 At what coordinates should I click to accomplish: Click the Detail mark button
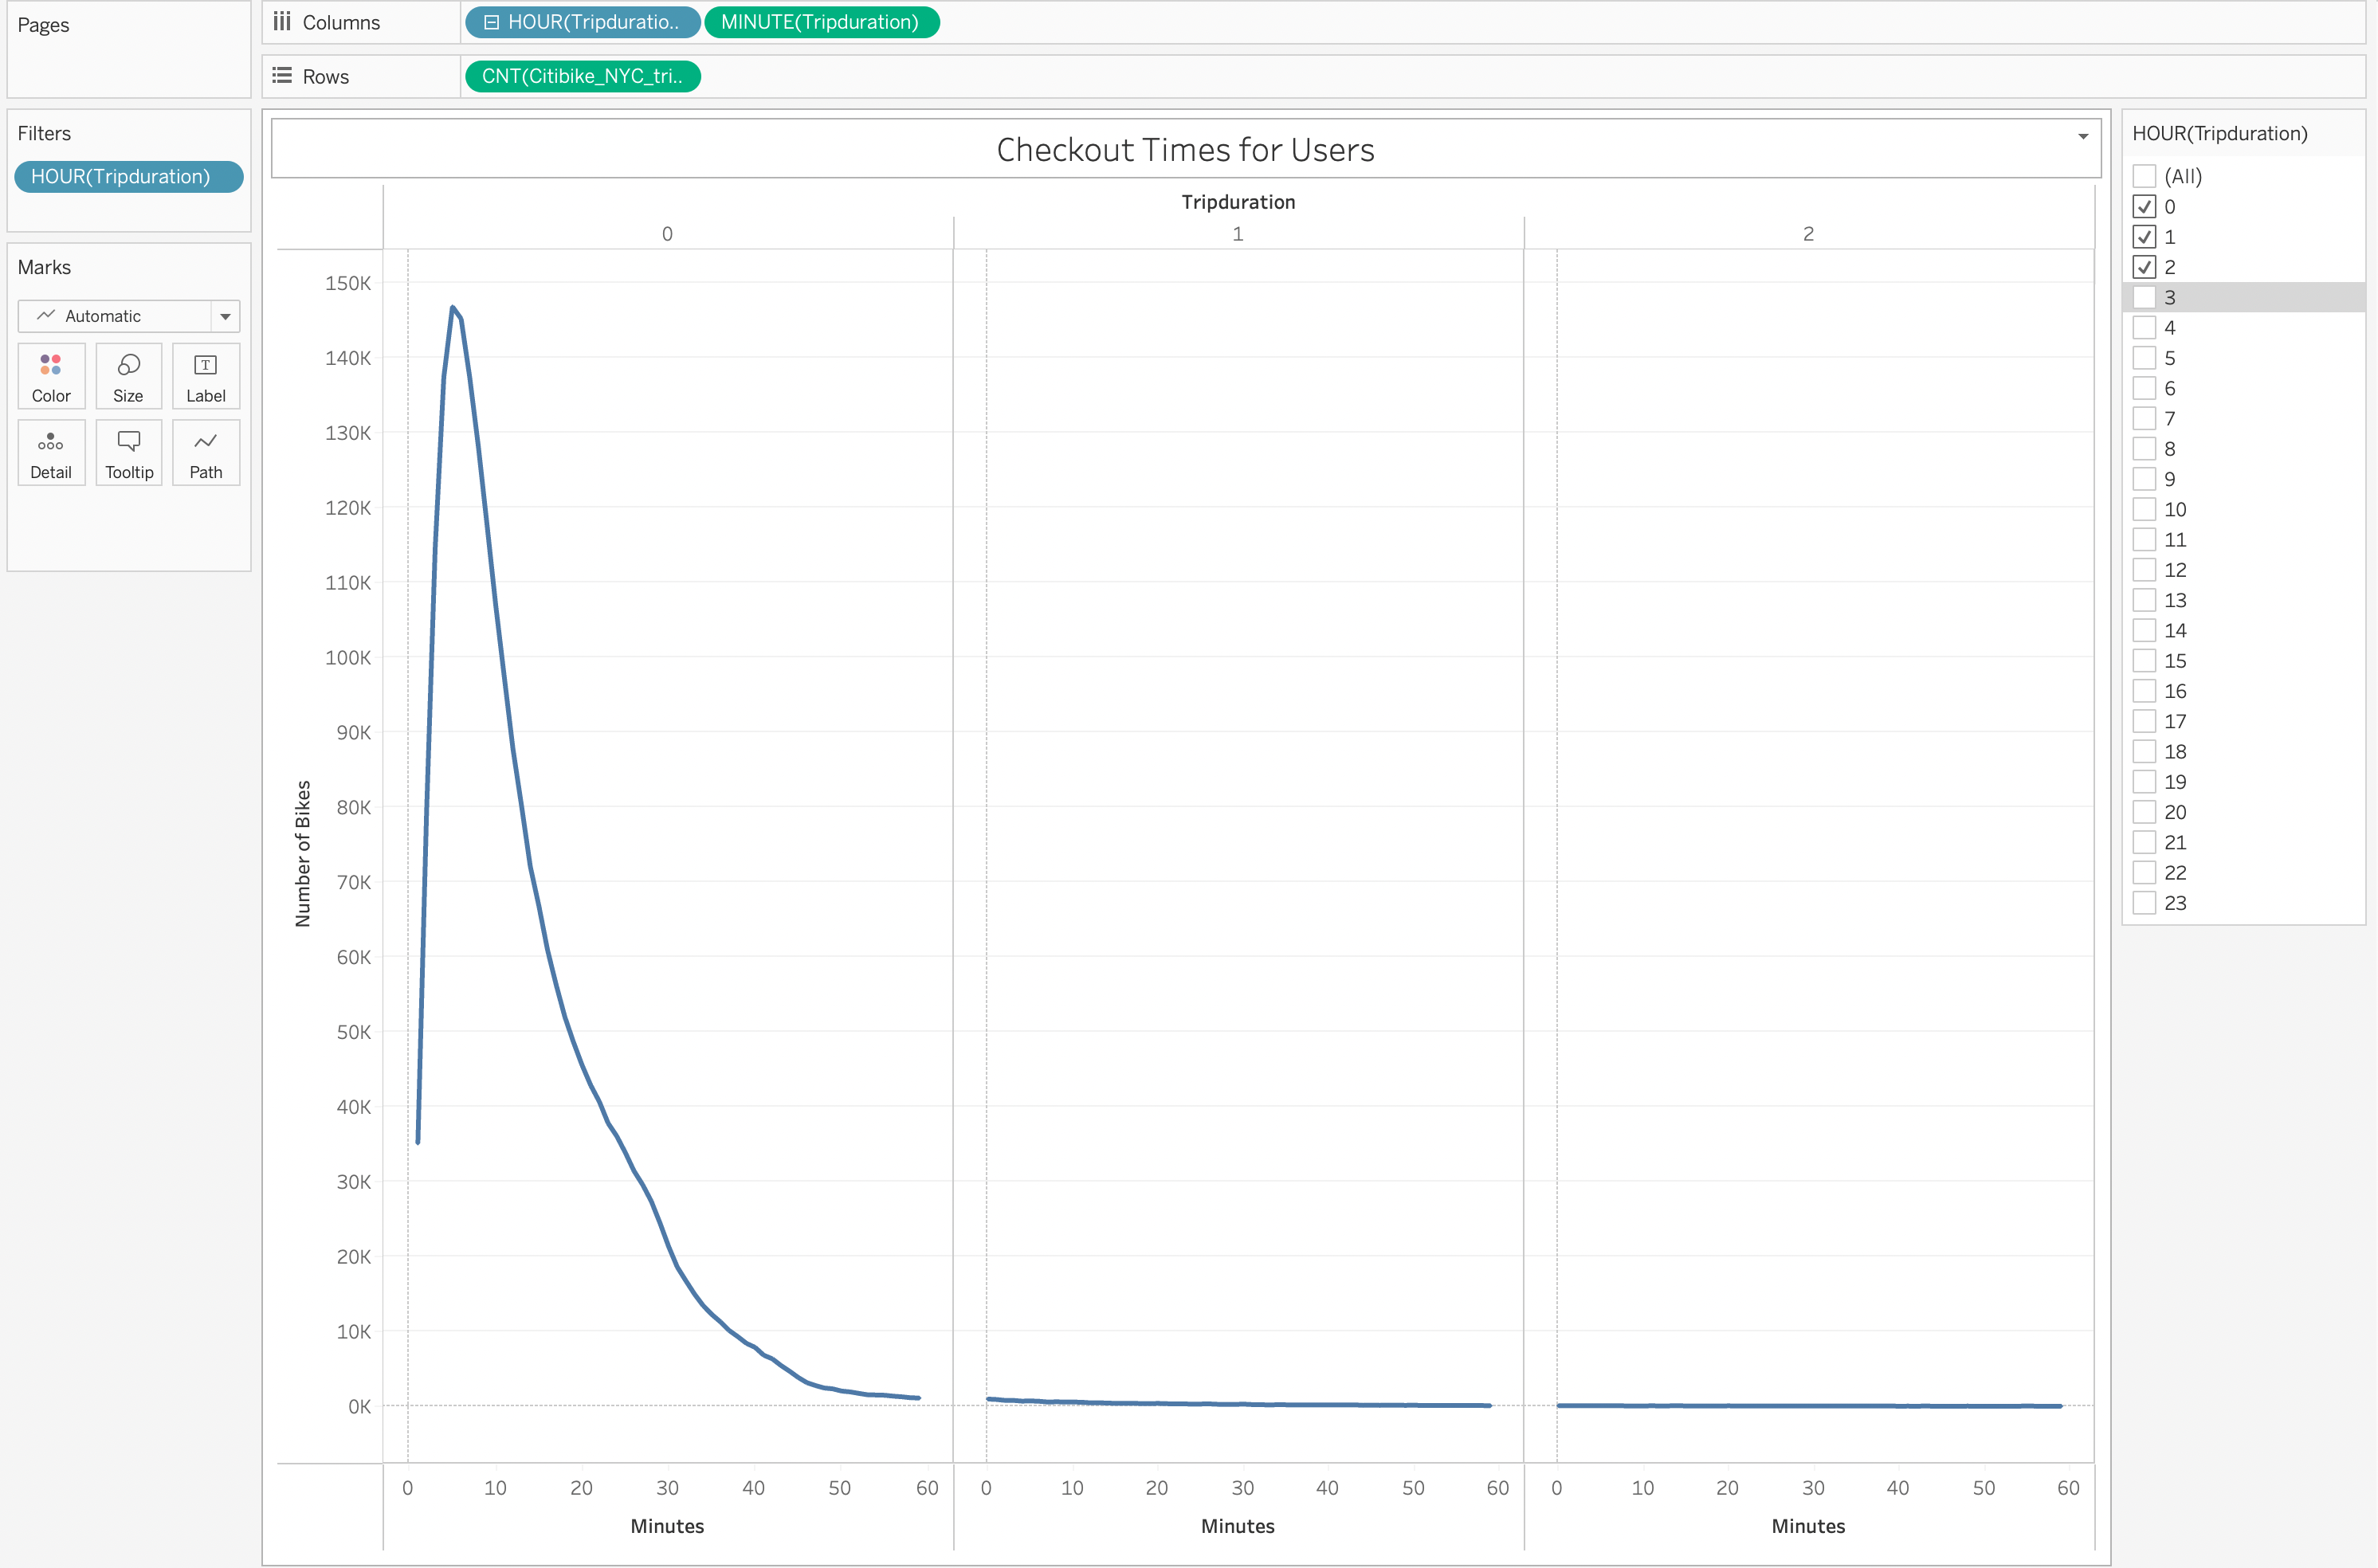point(50,452)
